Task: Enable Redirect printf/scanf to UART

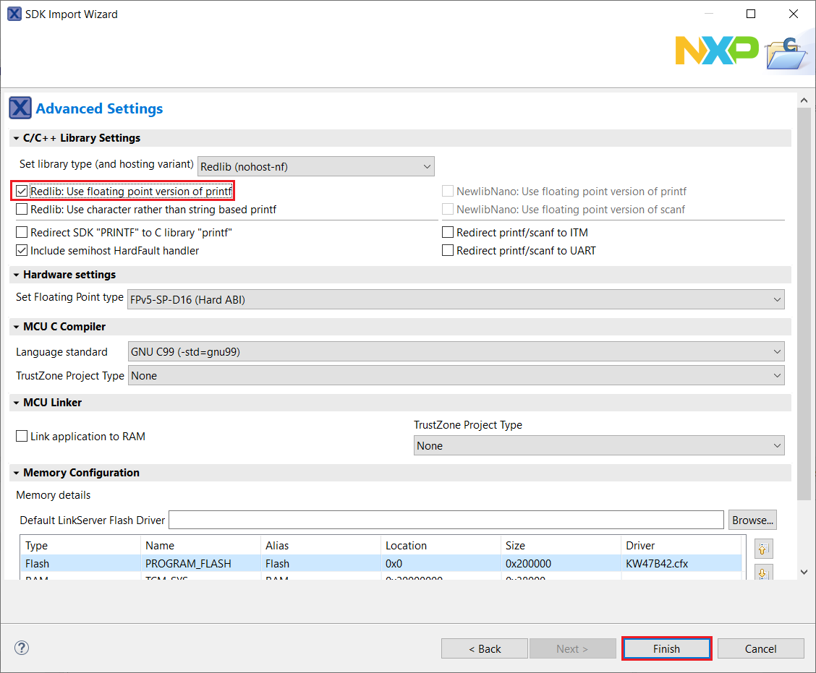Action: click(x=449, y=251)
